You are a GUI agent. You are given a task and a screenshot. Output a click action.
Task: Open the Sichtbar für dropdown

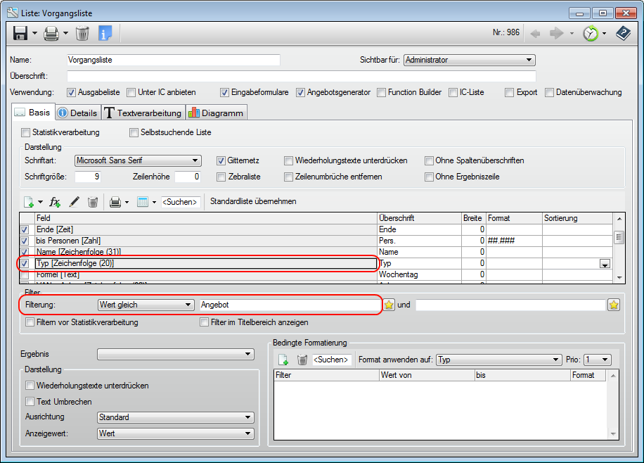click(469, 60)
